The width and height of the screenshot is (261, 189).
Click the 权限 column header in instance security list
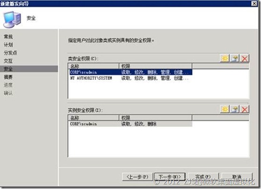pyautogui.click(x=155, y=118)
